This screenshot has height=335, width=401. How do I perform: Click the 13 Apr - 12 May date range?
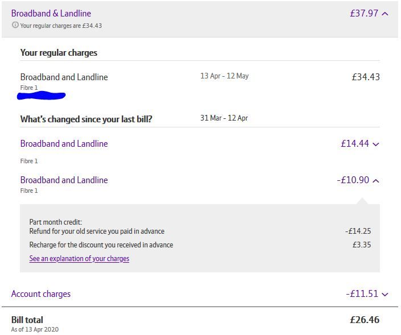click(x=224, y=76)
